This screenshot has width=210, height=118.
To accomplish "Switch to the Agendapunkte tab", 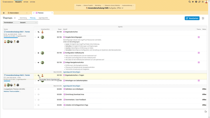I will pos(43,18).
